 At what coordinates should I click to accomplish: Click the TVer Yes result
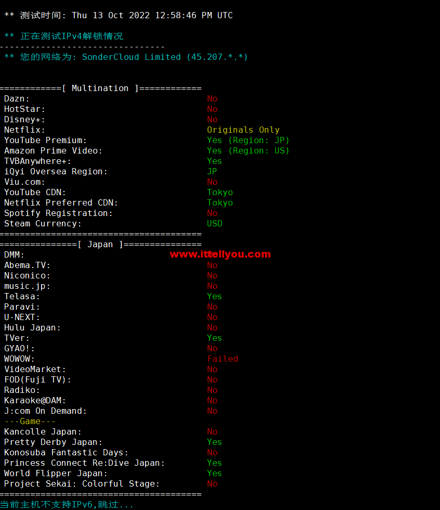point(214,338)
